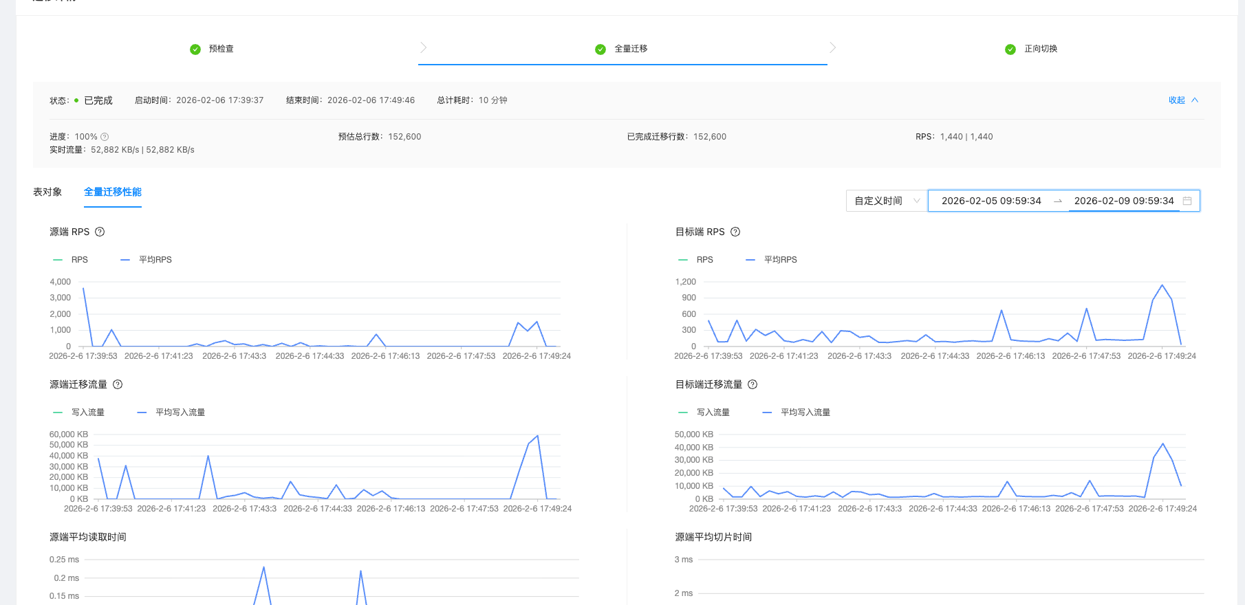Switch to the 表对象 tab
The width and height of the screenshot is (1245, 605).
coord(47,192)
